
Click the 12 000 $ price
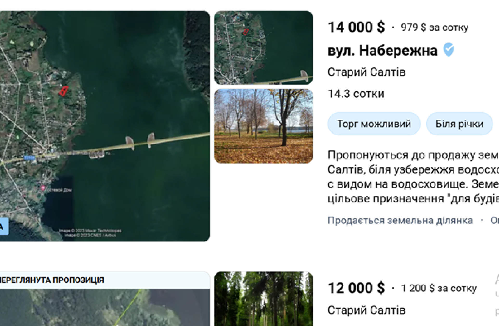coord(356,288)
